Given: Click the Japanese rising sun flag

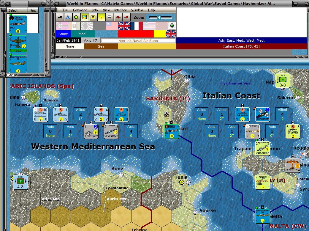Looking at the screenshot, I should coord(87,26).
